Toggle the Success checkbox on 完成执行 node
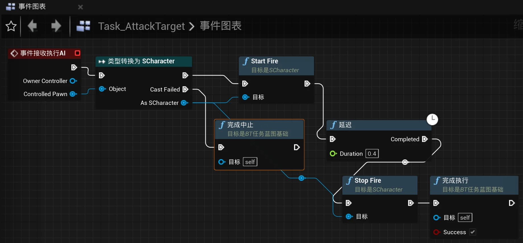The image size is (523, 243). click(x=472, y=232)
